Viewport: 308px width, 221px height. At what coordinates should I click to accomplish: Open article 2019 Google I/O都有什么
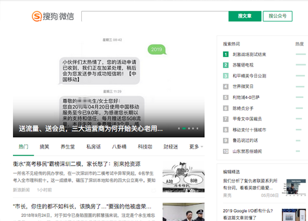[248, 215]
